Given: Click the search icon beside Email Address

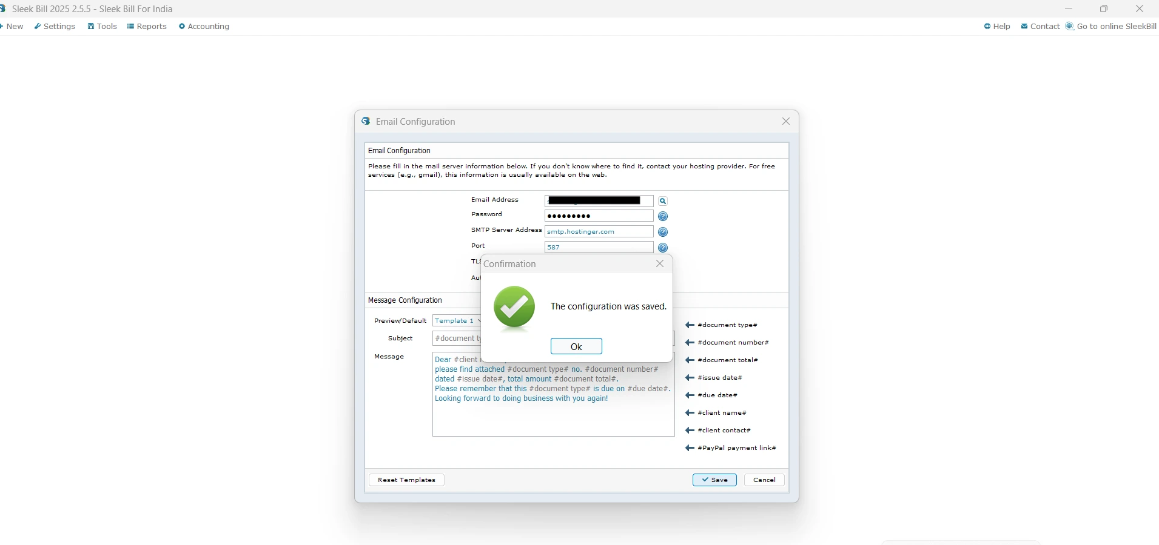Looking at the screenshot, I should (x=663, y=201).
